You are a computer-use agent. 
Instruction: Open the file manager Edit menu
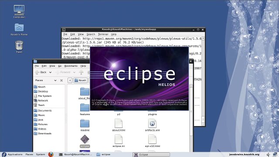click(x=44, y=66)
